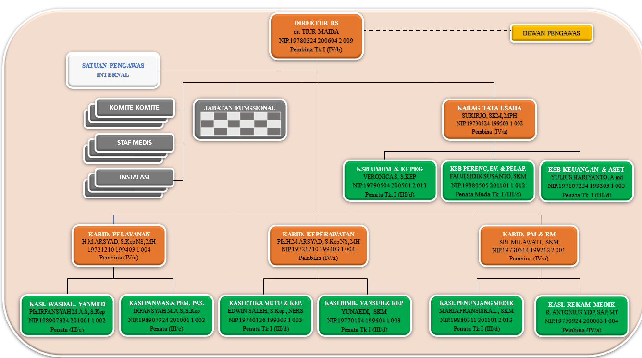
Task: Click the Direktur RS box
Action: coord(316,37)
